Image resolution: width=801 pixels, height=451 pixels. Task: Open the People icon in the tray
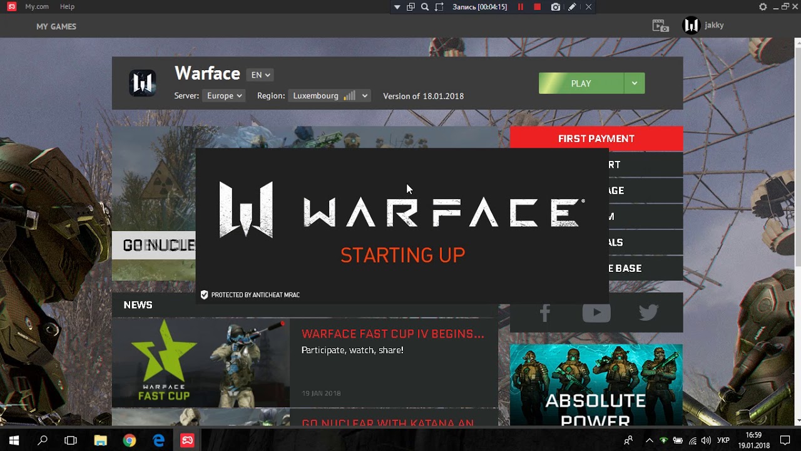point(628,440)
